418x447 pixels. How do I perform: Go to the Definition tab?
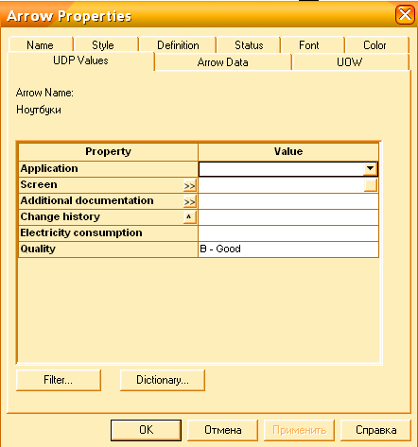click(x=178, y=44)
